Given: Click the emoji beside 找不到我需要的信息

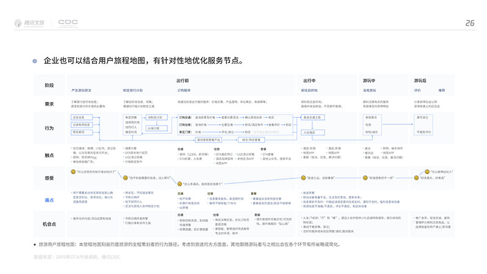Looking at the screenshot, I should (125, 178).
